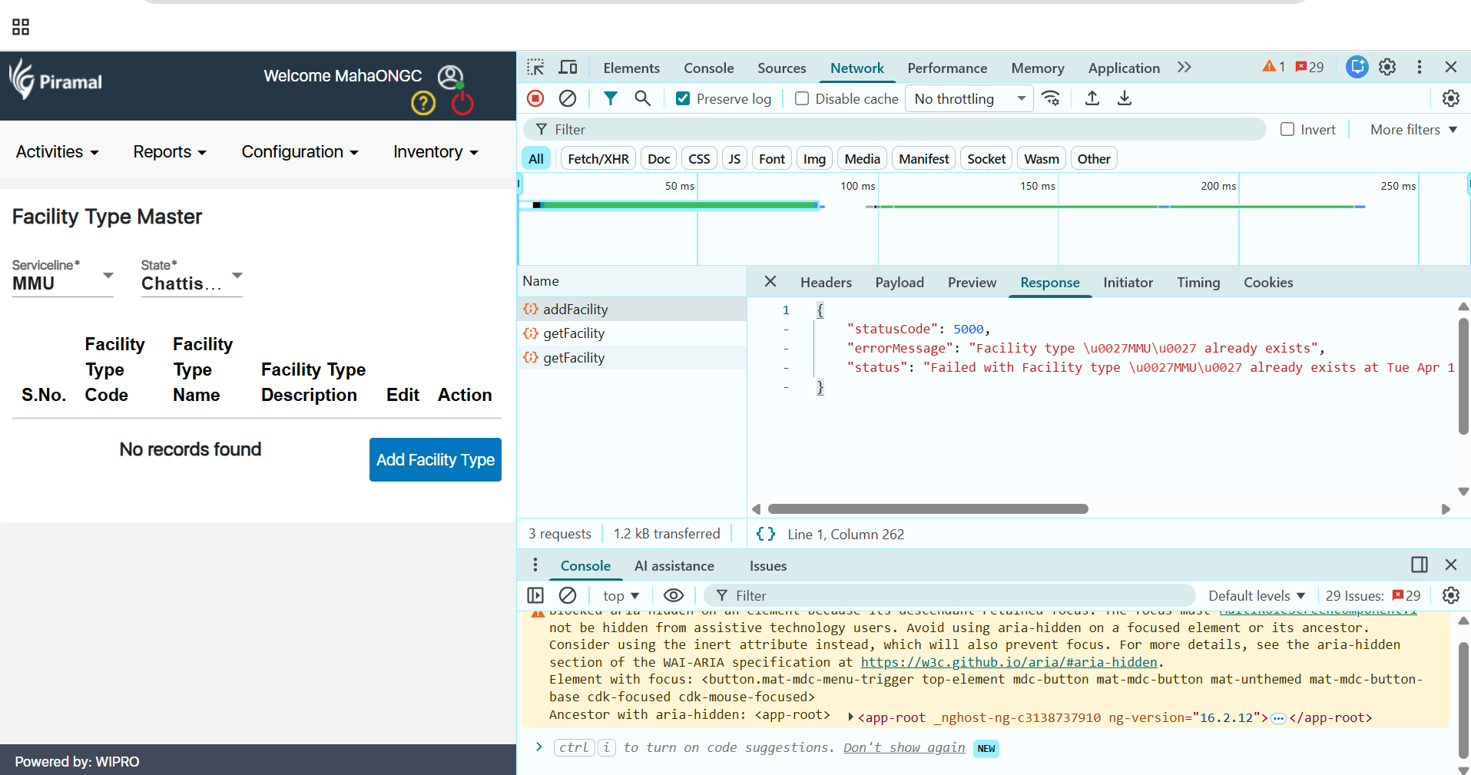Uncheck the Preserve log checkbox

pyautogui.click(x=683, y=98)
